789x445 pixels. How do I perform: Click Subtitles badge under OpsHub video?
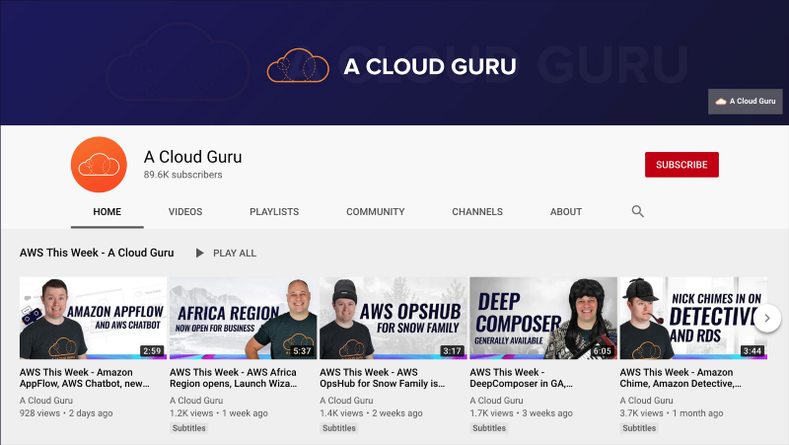click(339, 428)
